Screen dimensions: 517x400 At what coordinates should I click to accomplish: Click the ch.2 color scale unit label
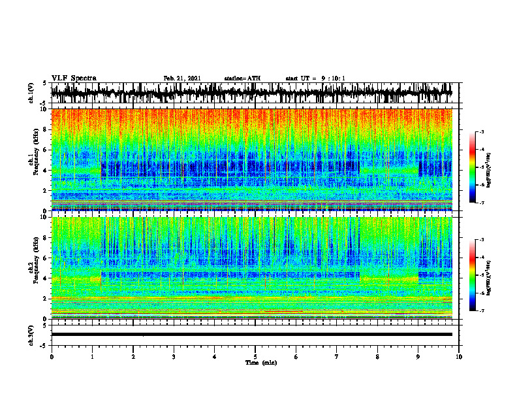click(x=489, y=278)
